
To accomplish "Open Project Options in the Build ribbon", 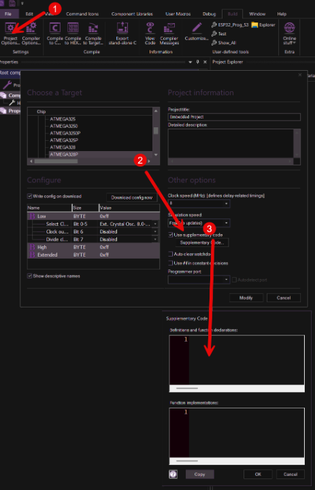I will [x=10, y=33].
